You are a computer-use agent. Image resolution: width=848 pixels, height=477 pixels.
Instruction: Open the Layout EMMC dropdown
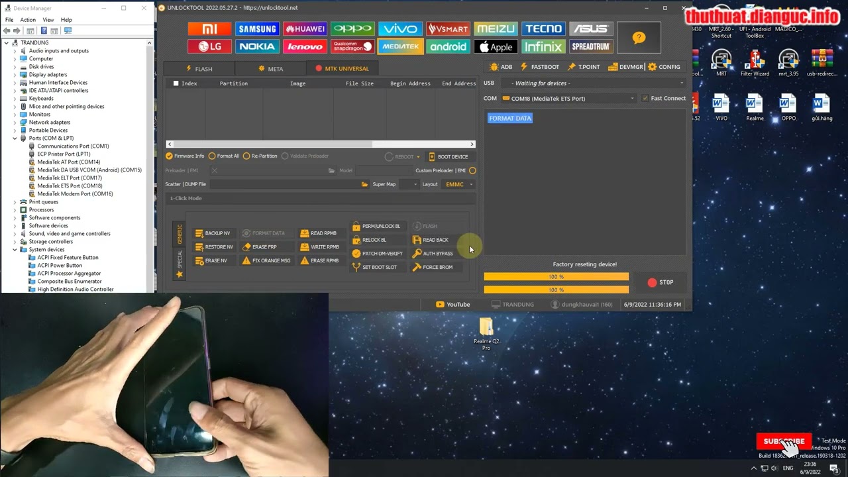(458, 184)
